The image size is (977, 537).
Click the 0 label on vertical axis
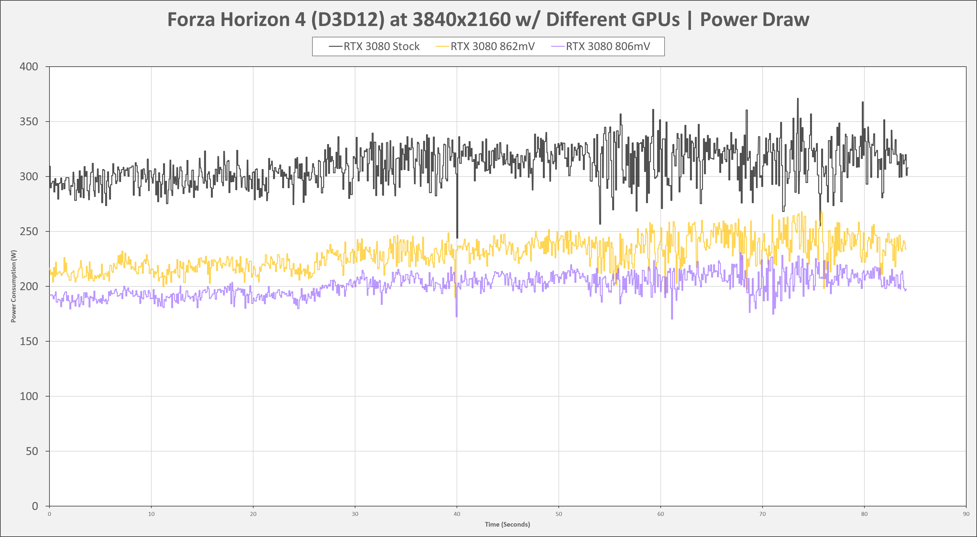[x=35, y=506]
